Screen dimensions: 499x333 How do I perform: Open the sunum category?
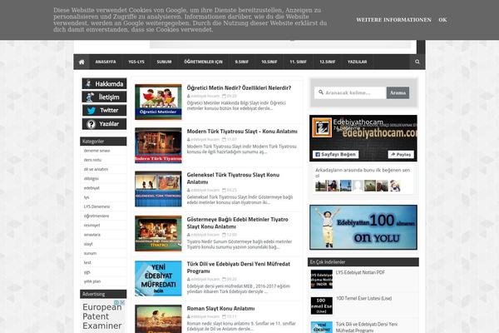point(90,253)
